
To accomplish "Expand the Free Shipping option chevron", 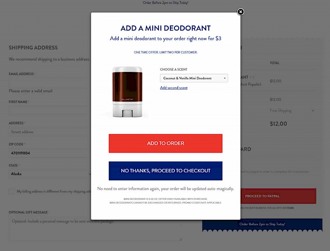I will pos(313,111).
